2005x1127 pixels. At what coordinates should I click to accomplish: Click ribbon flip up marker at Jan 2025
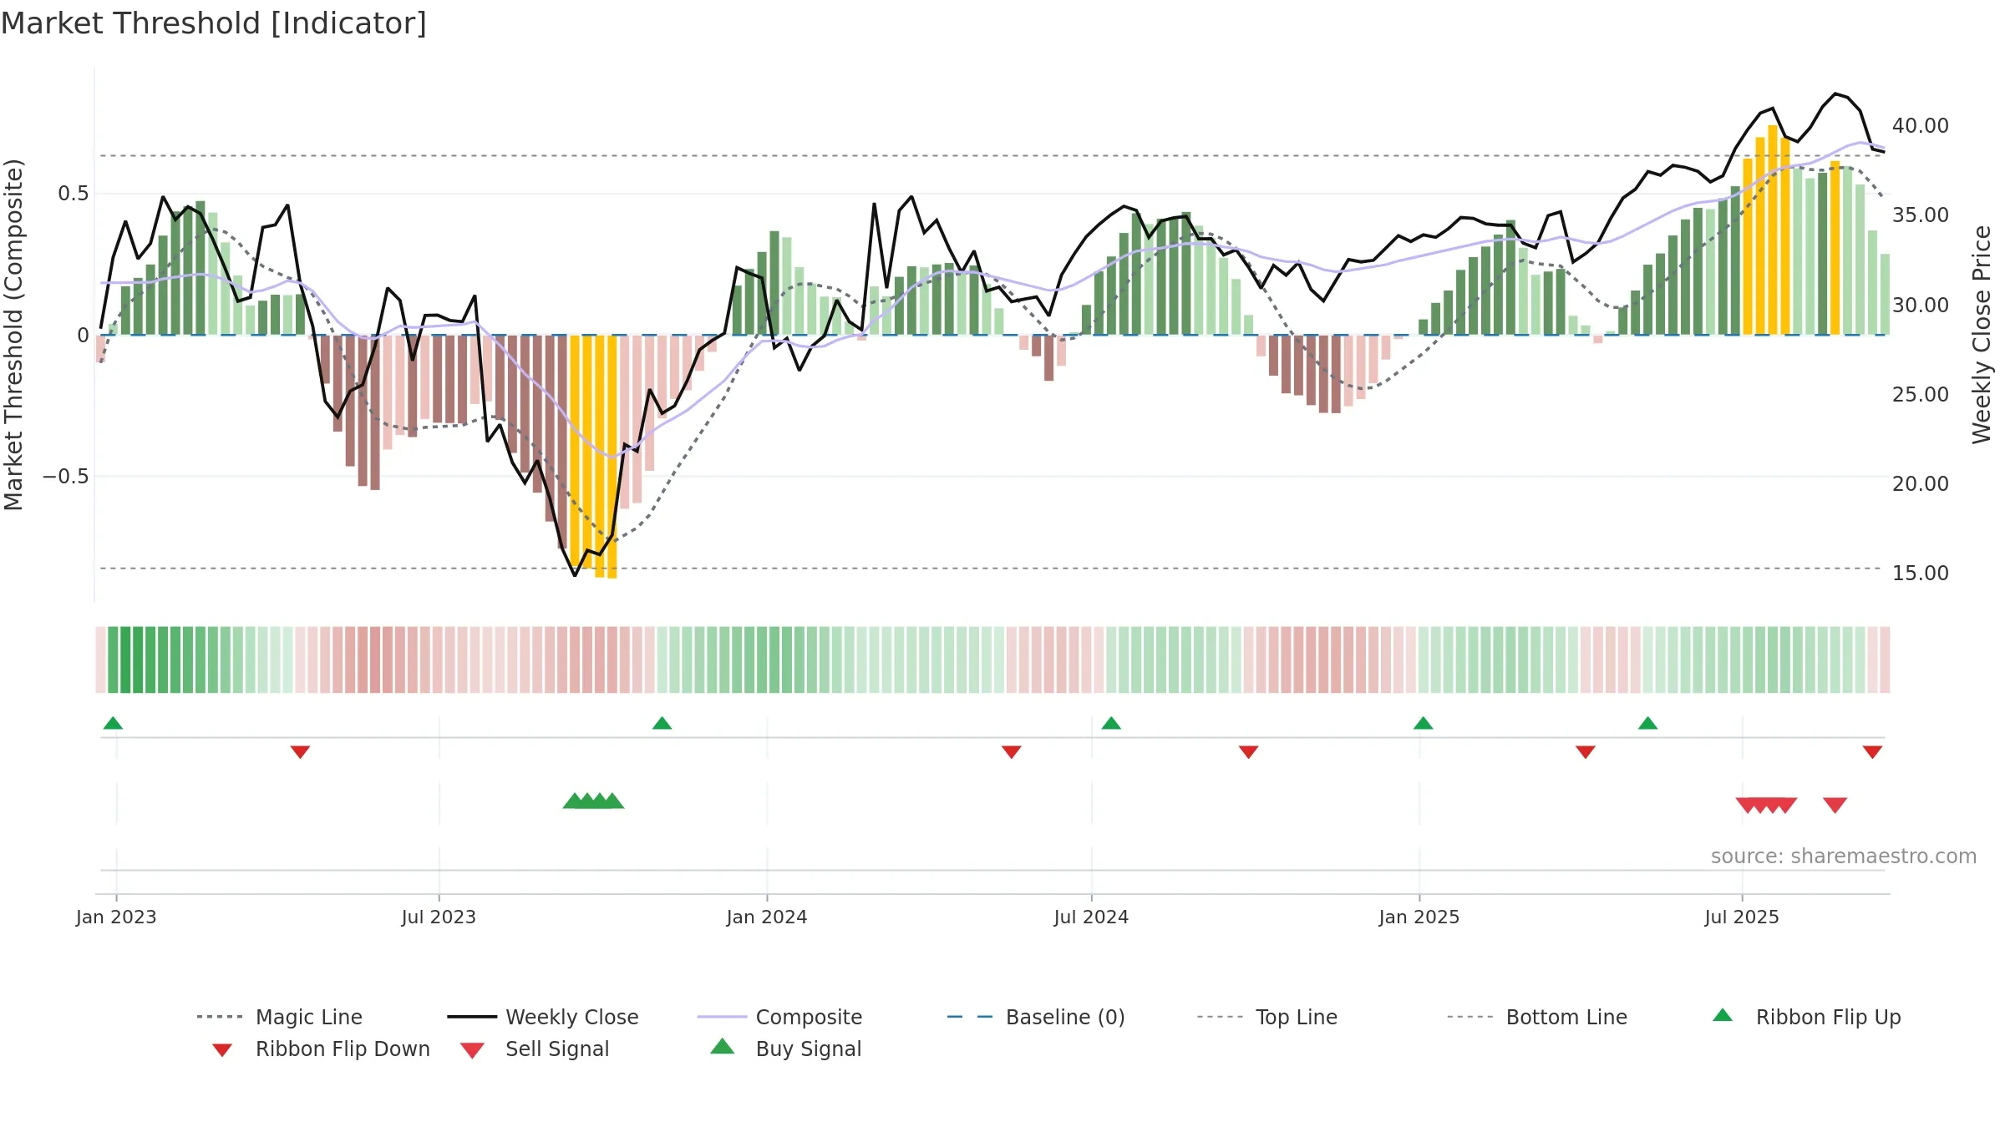(1424, 723)
